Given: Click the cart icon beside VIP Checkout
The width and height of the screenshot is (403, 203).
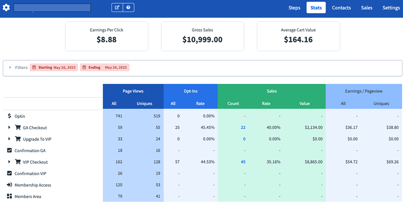Looking at the screenshot, I should click(18, 162).
